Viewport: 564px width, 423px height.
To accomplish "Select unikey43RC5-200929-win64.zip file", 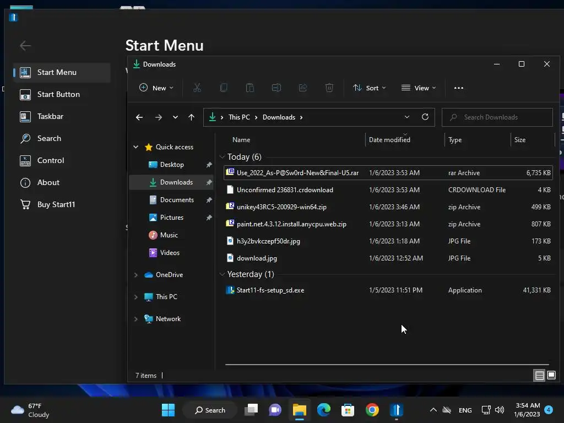I will click(388, 207).
